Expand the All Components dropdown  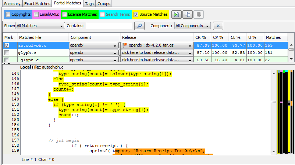[192, 26]
